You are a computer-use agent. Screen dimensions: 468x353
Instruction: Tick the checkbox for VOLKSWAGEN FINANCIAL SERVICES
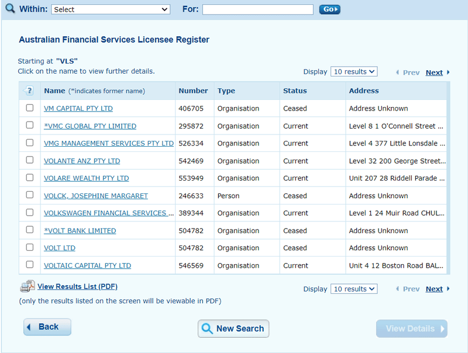[x=30, y=212]
